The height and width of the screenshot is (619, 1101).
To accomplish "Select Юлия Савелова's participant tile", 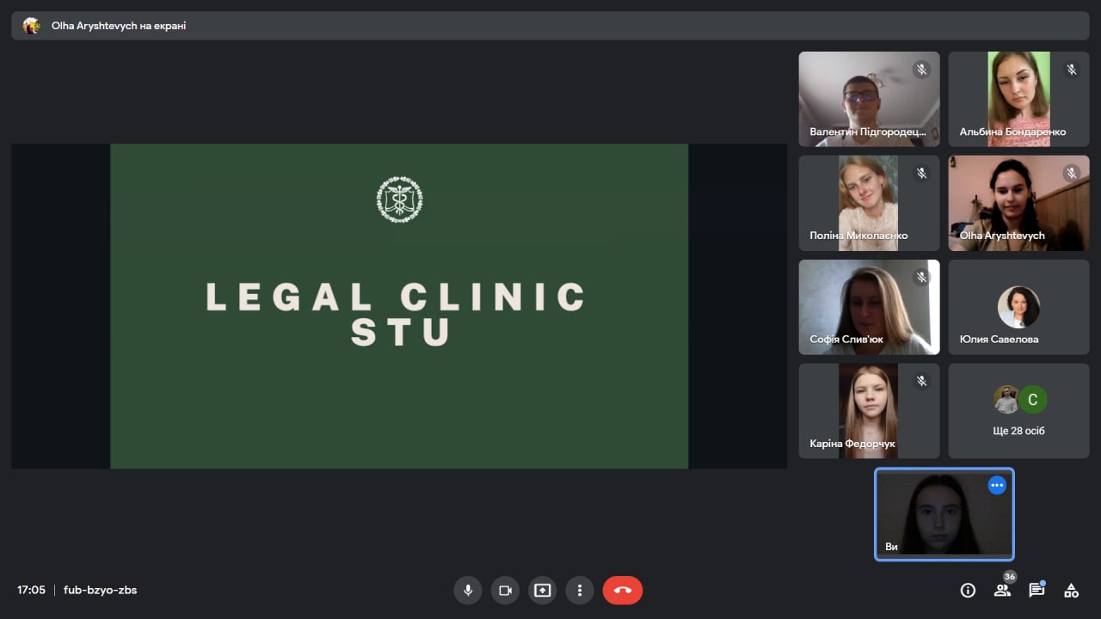I will point(1018,307).
